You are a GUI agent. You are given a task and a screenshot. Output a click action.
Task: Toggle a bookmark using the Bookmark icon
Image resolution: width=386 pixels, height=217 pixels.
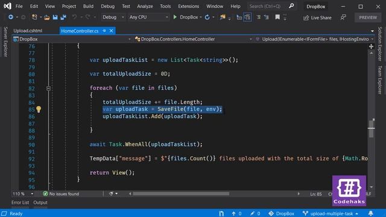277,17
